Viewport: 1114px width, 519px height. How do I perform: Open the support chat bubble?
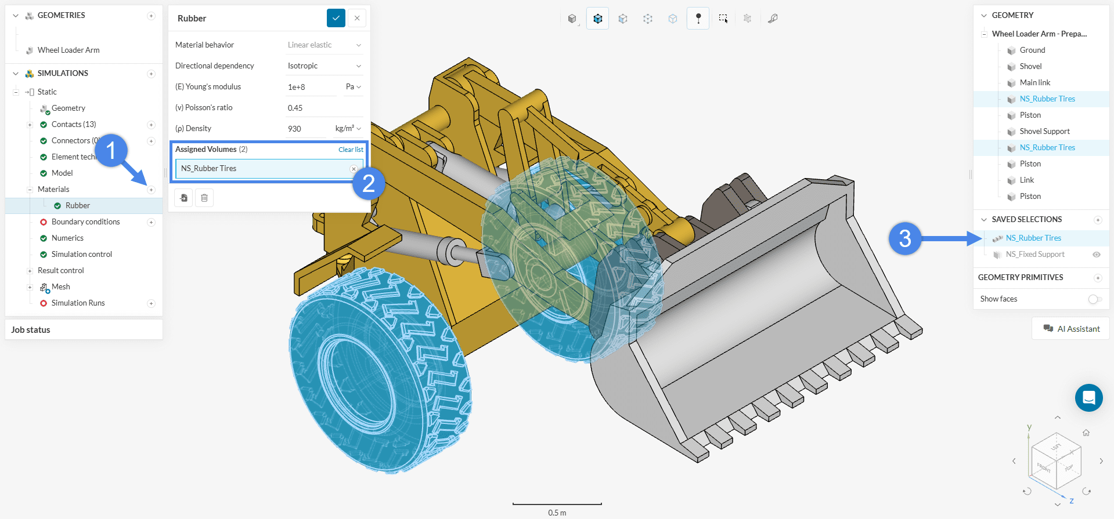tap(1088, 398)
